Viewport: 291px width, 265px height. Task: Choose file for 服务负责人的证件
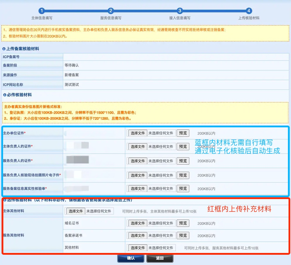tap(138, 161)
